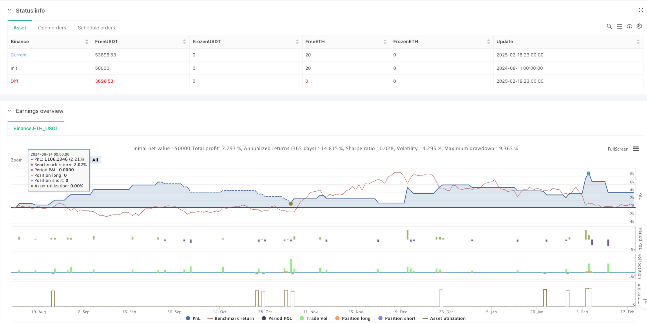Click the cloud download icon
Screen dimensions: 647x323
coord(629,26)
